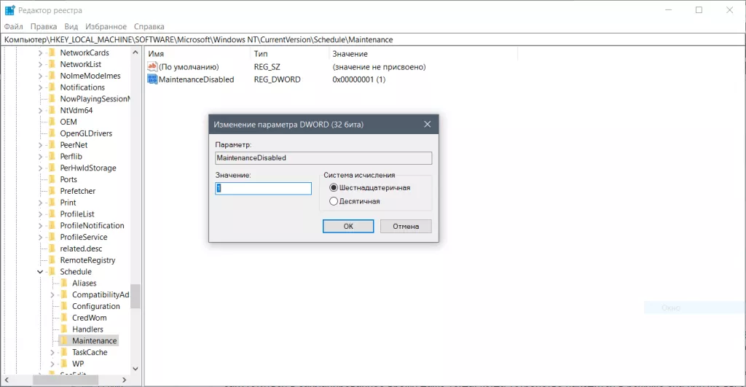Viewport: 746px width, 387px height.
Task: Click the NowPlayingSession folder icon
Action: 52,98
